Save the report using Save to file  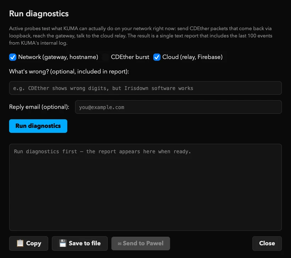tap(80, 243)
